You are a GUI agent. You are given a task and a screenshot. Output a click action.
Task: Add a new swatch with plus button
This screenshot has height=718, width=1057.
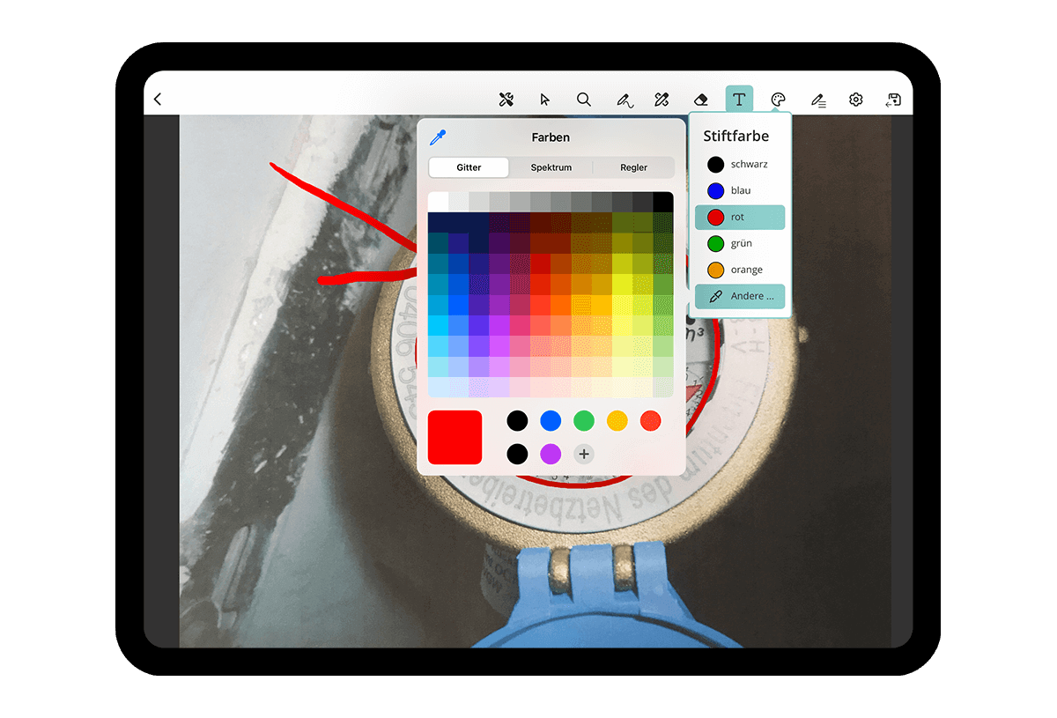(584, 454)
